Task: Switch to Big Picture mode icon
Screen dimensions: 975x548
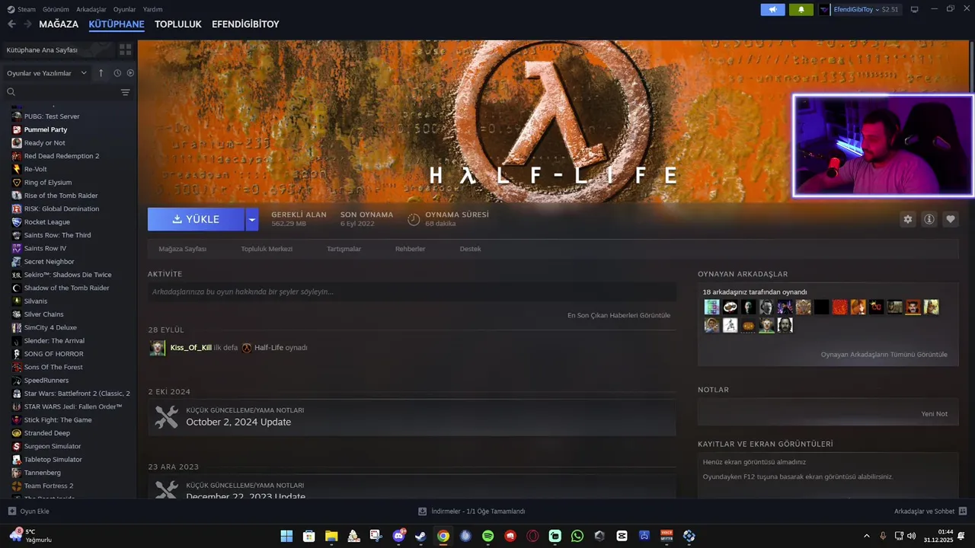Action: [x=914, y=9]
